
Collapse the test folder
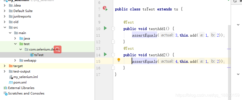15,44
